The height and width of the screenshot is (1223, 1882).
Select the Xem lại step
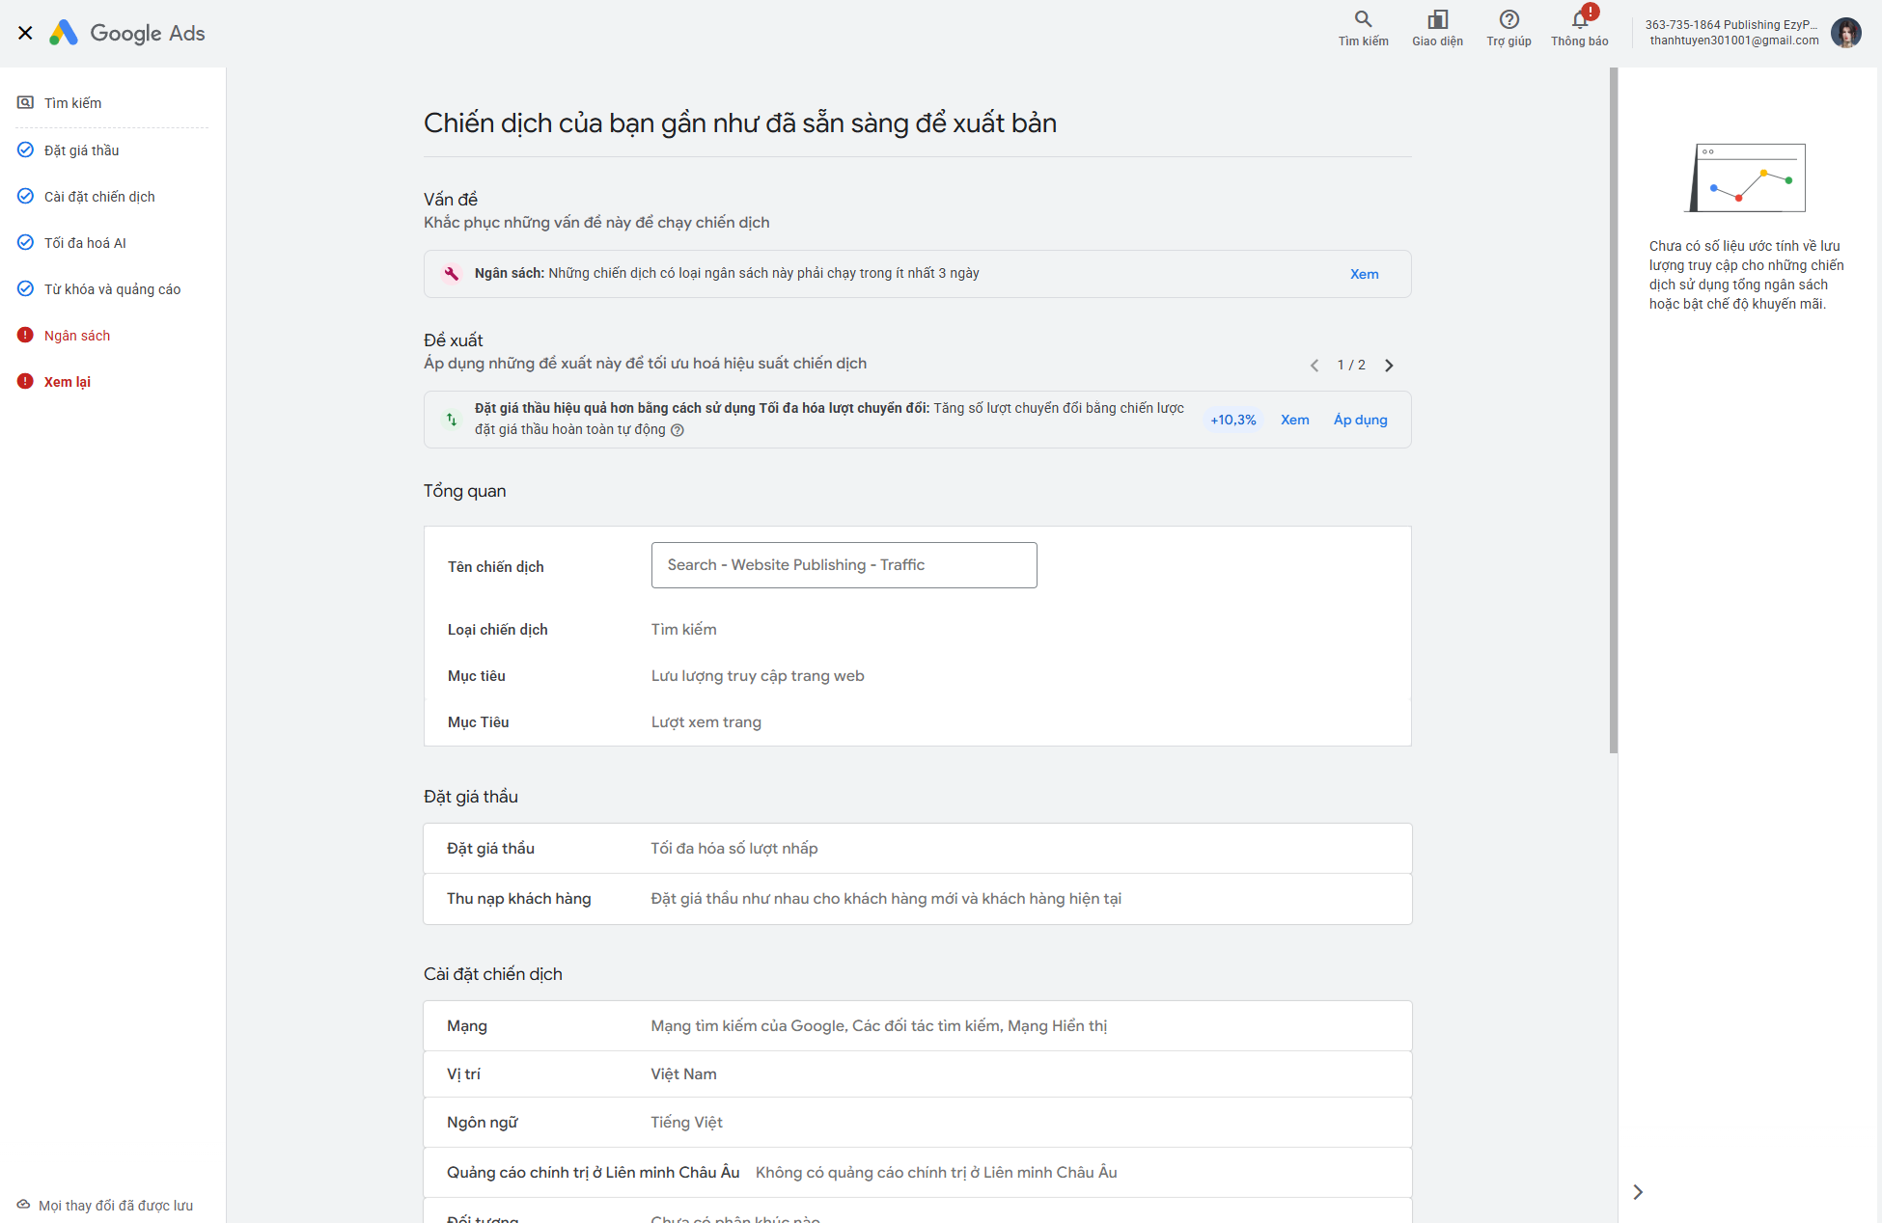68,382
